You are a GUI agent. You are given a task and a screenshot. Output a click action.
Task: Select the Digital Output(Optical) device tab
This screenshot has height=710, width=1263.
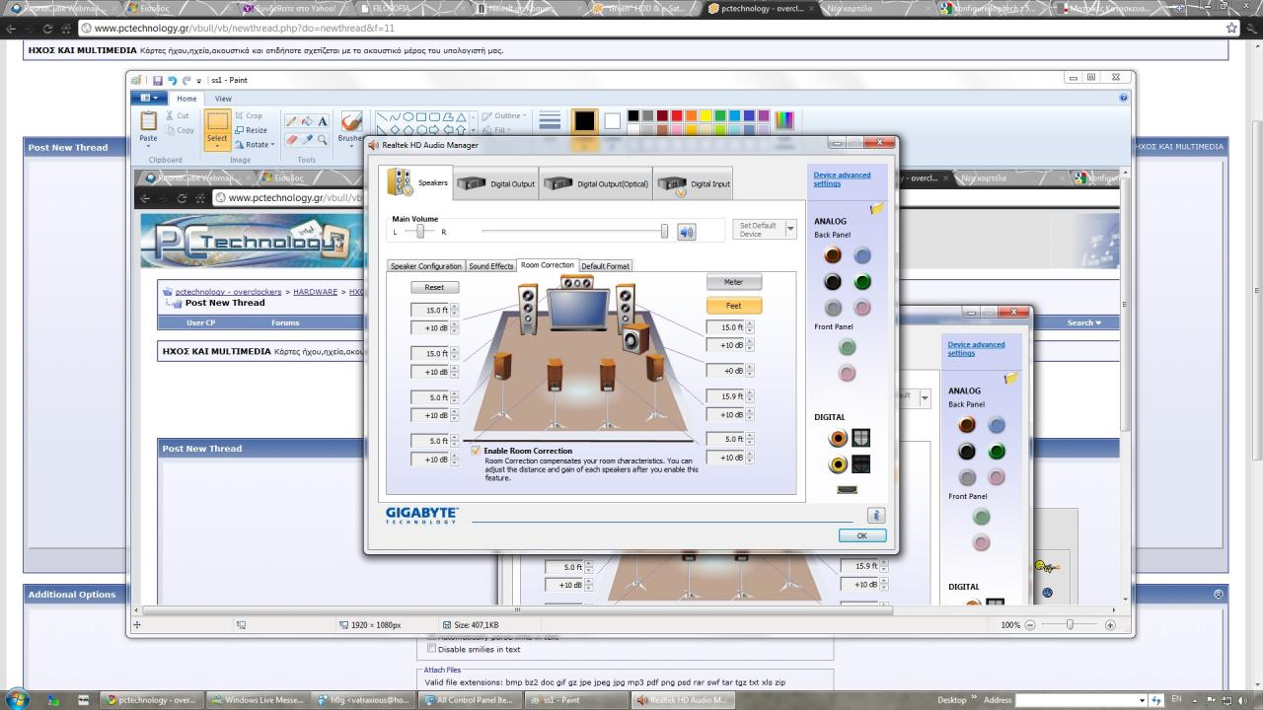(596, 183)
